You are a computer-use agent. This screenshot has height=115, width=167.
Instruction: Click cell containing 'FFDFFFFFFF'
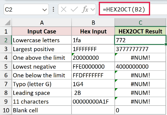[93, 75]
